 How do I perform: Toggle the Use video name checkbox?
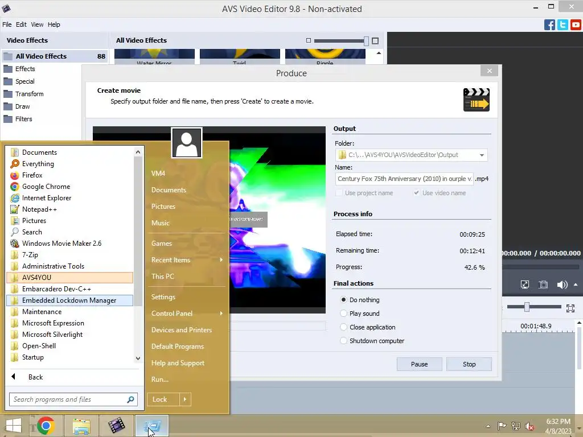point(416,192)
